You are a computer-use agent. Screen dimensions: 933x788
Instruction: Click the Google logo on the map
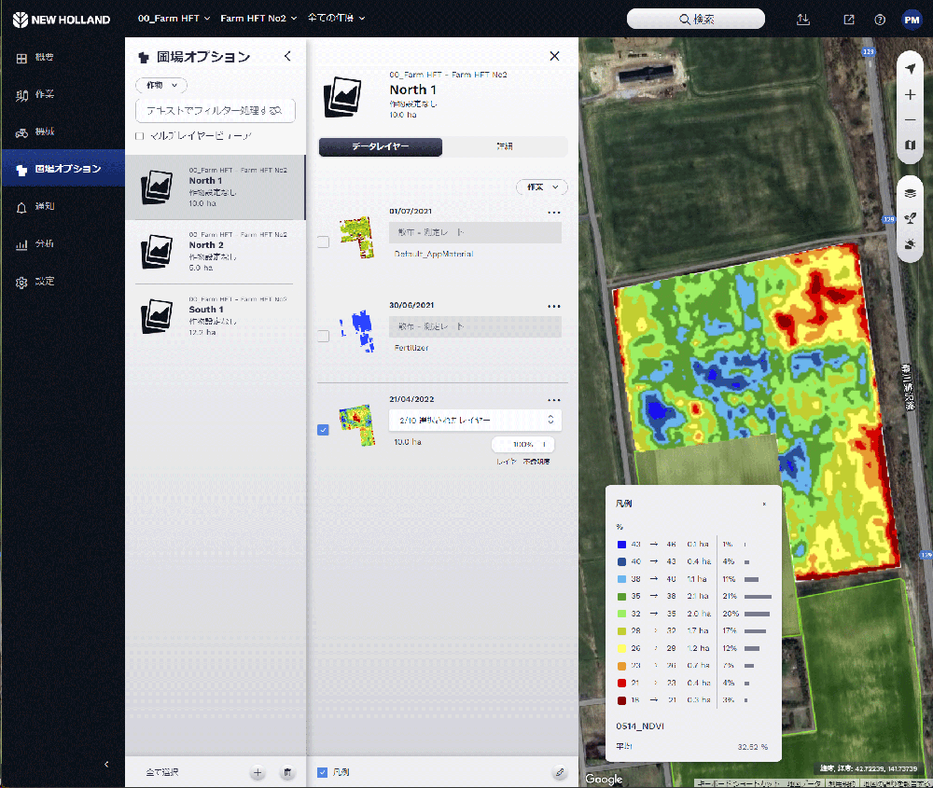[x=604, y=779]
